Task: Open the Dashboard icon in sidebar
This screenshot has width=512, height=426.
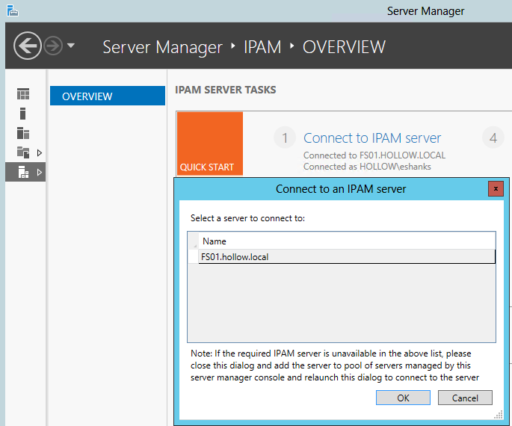Action: (23, 94)
